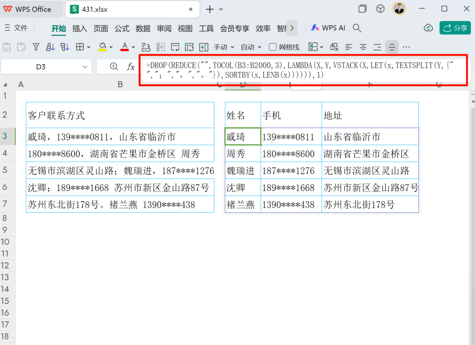Align text left

point(349,47)
